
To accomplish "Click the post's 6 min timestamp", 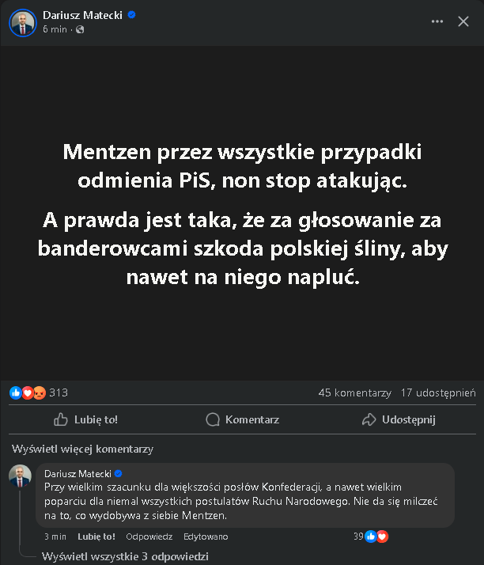I will 55,29.
